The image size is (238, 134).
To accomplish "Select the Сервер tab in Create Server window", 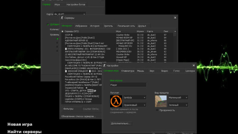I will [x=46, y=5].
